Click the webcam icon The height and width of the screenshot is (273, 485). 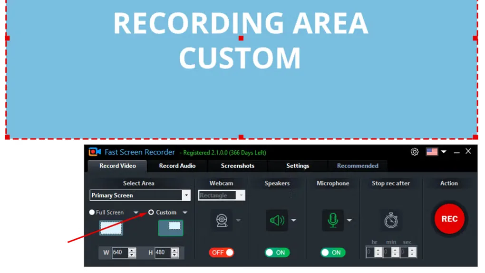[x=222, y=220]
